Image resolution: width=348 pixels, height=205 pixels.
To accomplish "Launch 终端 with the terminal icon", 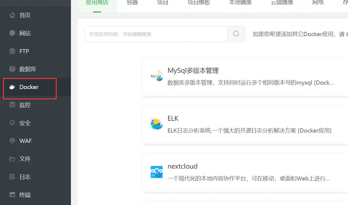I will pos(12,195).
